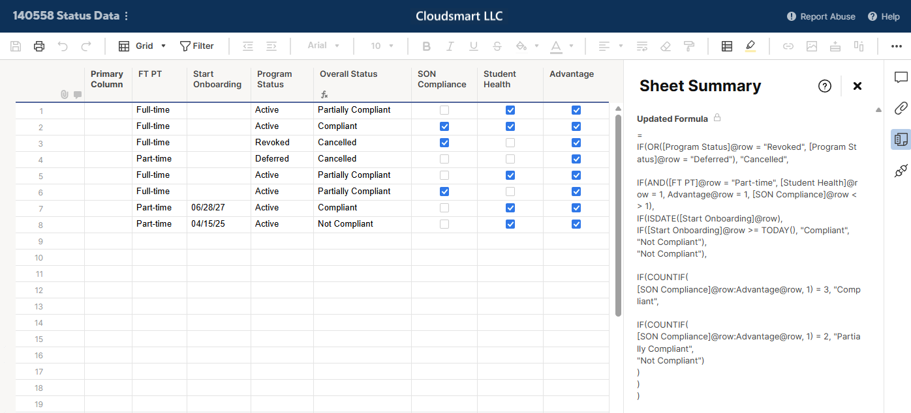The width and height of the screenshot is (911, 413).
Task: Uncheck Advantage in row 8
Action: [x=576, y=224]
